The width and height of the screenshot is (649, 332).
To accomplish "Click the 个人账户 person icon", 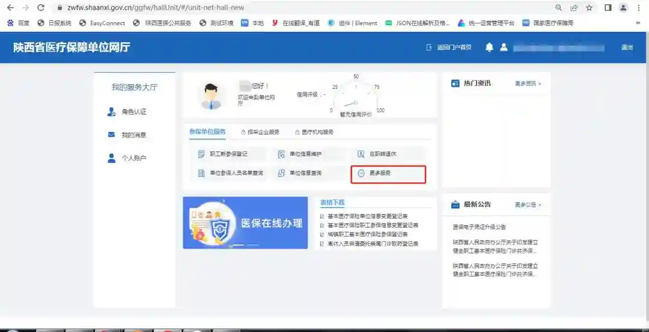I will (111, 158).
